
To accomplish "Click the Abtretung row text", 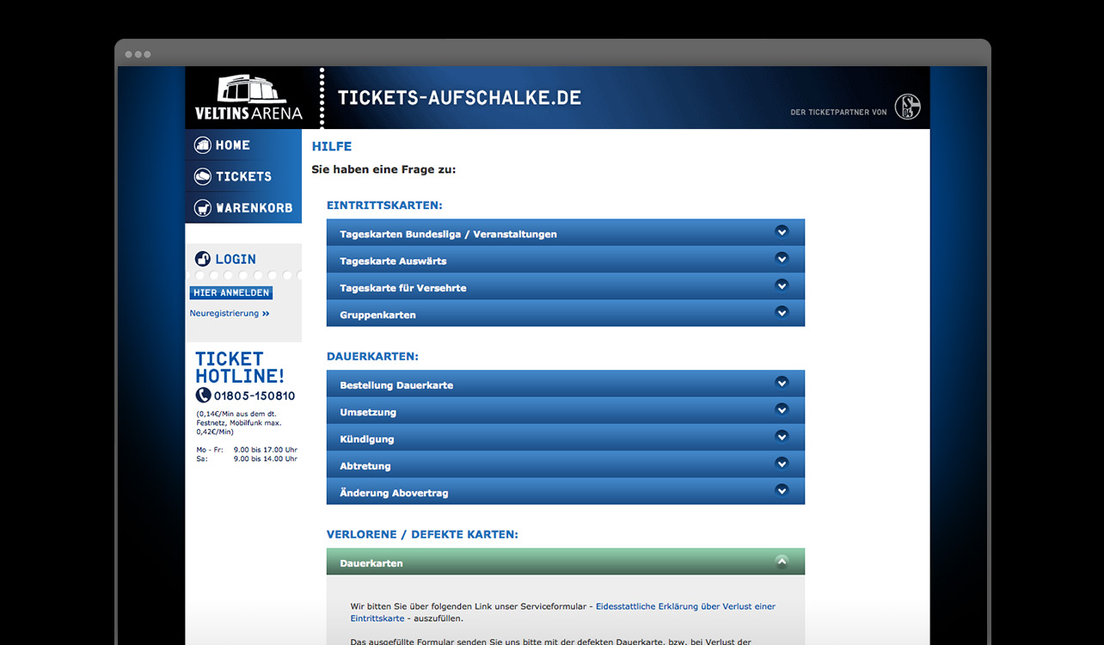I will (x=365, y=466).
